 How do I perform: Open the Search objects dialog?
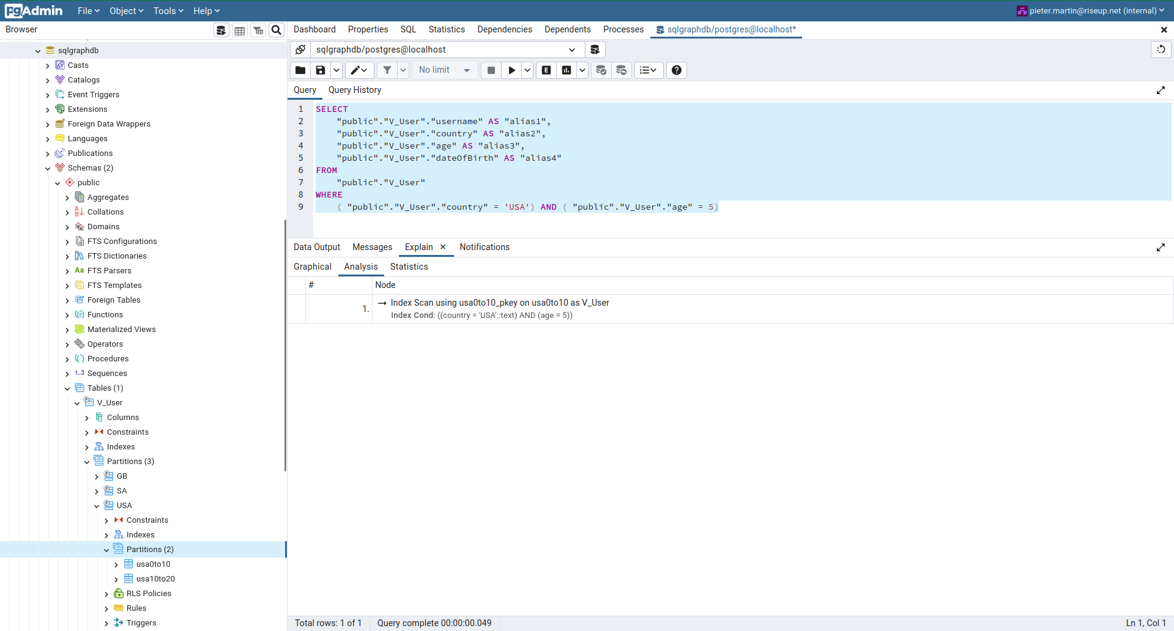point(276,30)
